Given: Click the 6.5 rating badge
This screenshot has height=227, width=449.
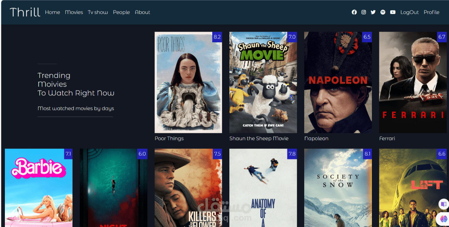Looking at the screenshot, I should 367,37.
